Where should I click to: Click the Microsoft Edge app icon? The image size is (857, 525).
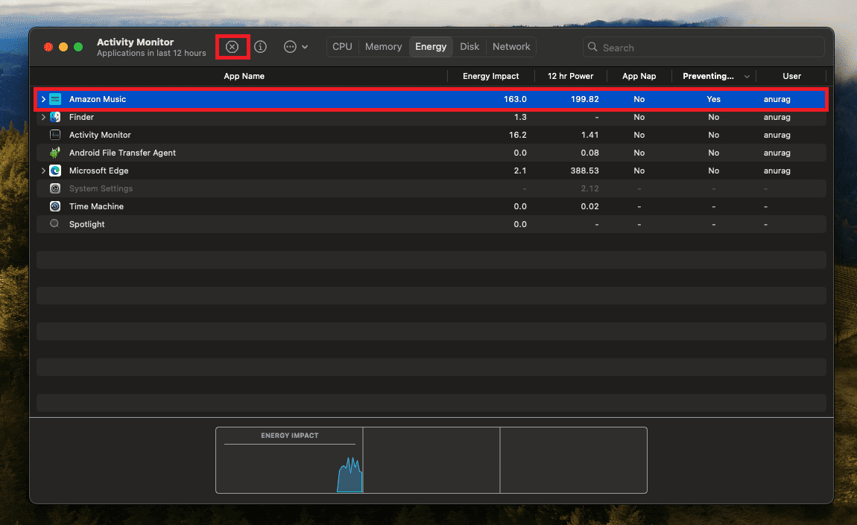55,171
